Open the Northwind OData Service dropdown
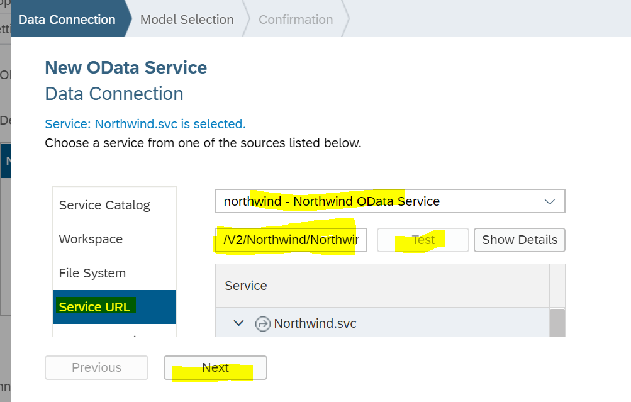Image resolution: width=631 pixels, height=402 pixels. coord(390,201)
